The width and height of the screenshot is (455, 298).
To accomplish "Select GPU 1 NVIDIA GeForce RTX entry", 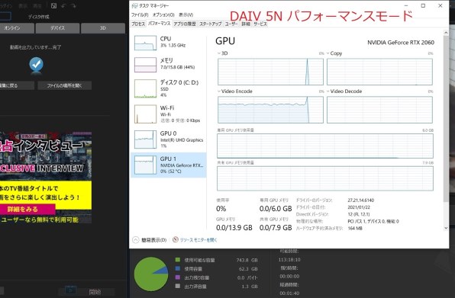I will click(x=169, y=165).
